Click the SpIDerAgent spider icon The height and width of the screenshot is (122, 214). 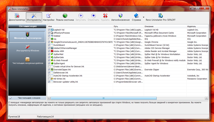[x=52, y=63]
